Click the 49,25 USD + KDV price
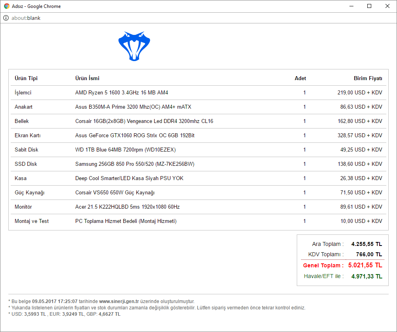 [x=361, y=150]
